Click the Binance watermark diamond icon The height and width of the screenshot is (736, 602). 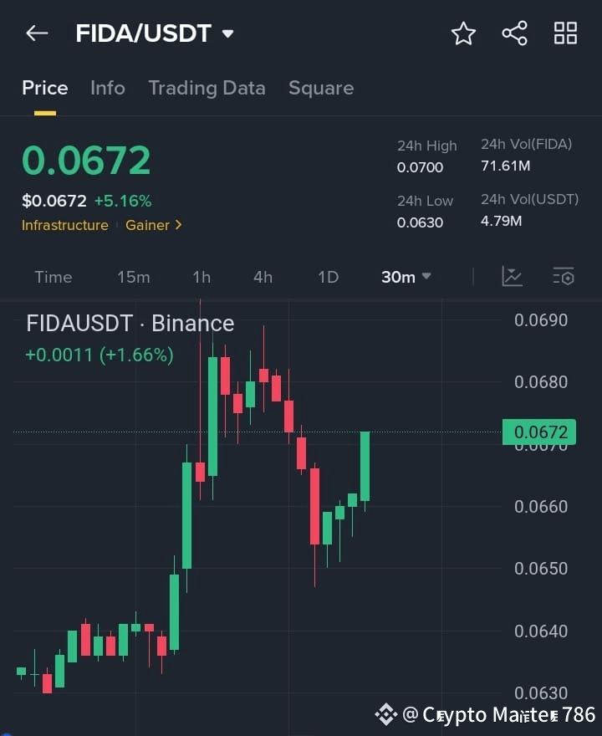click(385, 714)
